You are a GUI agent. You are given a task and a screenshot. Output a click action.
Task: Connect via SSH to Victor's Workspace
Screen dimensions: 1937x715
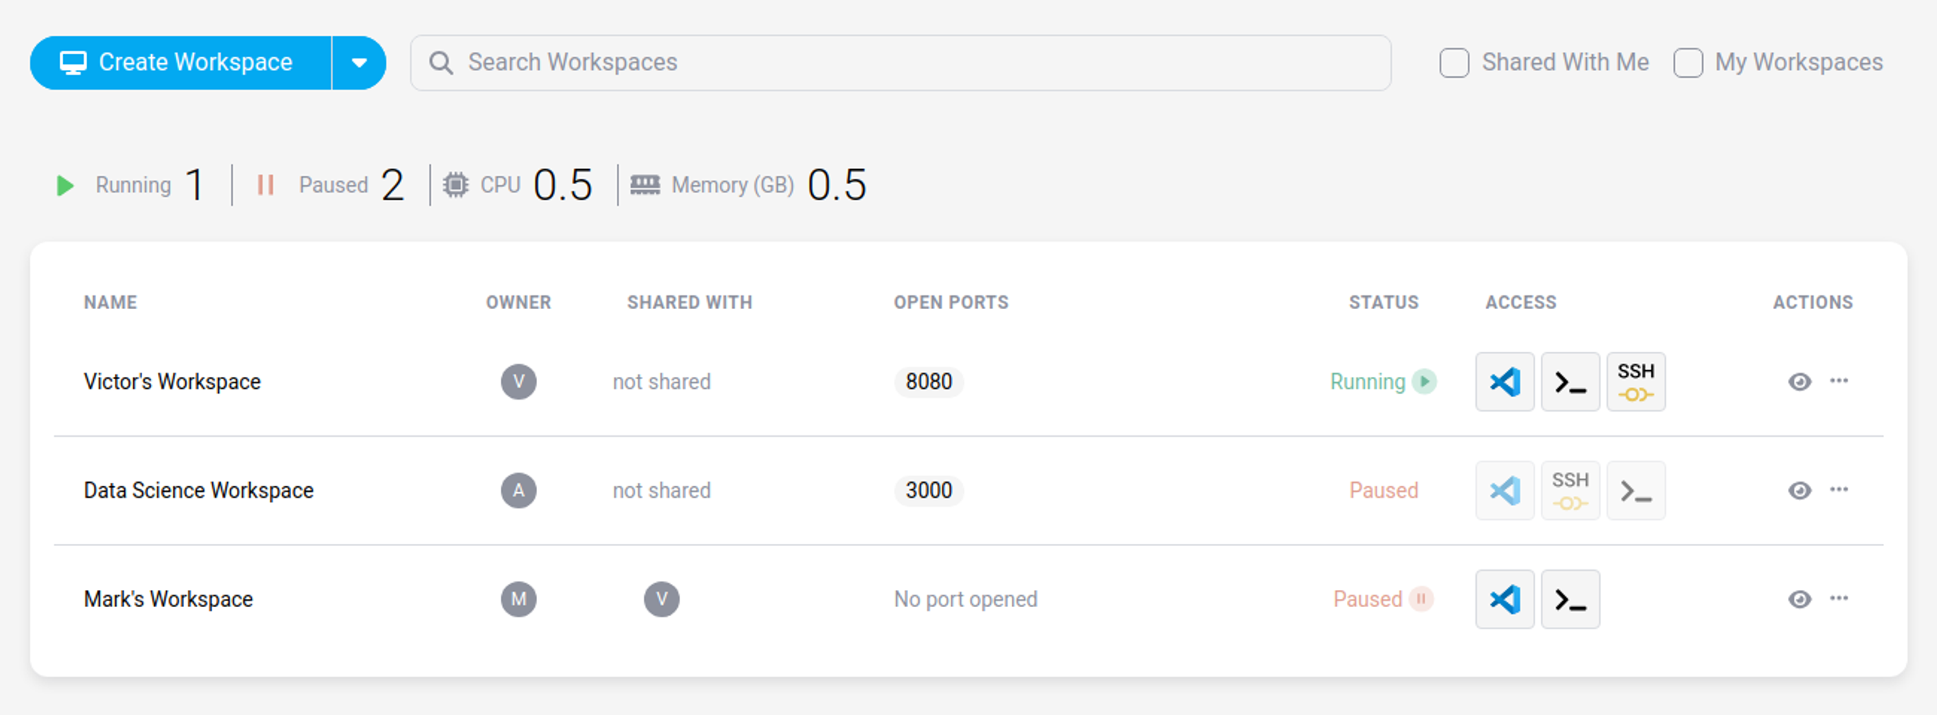tap(1635, 382)
